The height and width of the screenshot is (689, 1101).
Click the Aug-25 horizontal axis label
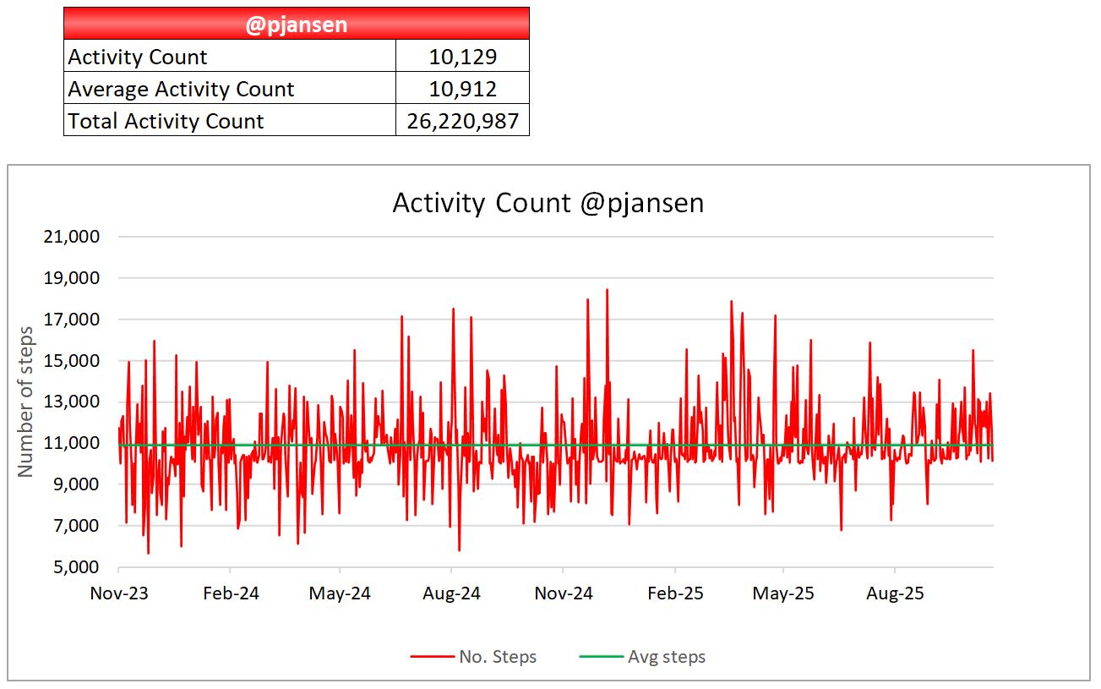(895, 593)
